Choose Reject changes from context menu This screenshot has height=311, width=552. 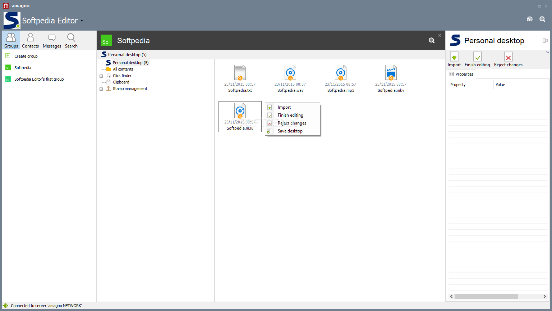point(293,123)
